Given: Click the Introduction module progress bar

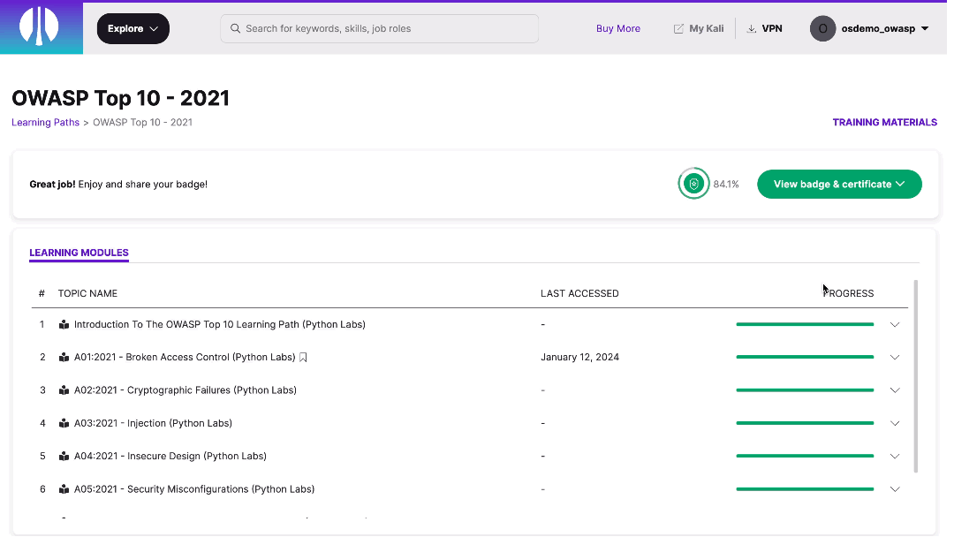Looking at the screenshot, I should 804,324.
